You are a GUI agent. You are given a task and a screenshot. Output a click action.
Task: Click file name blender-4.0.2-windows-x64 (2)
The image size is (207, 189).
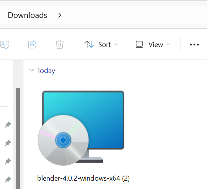point(83,178)
